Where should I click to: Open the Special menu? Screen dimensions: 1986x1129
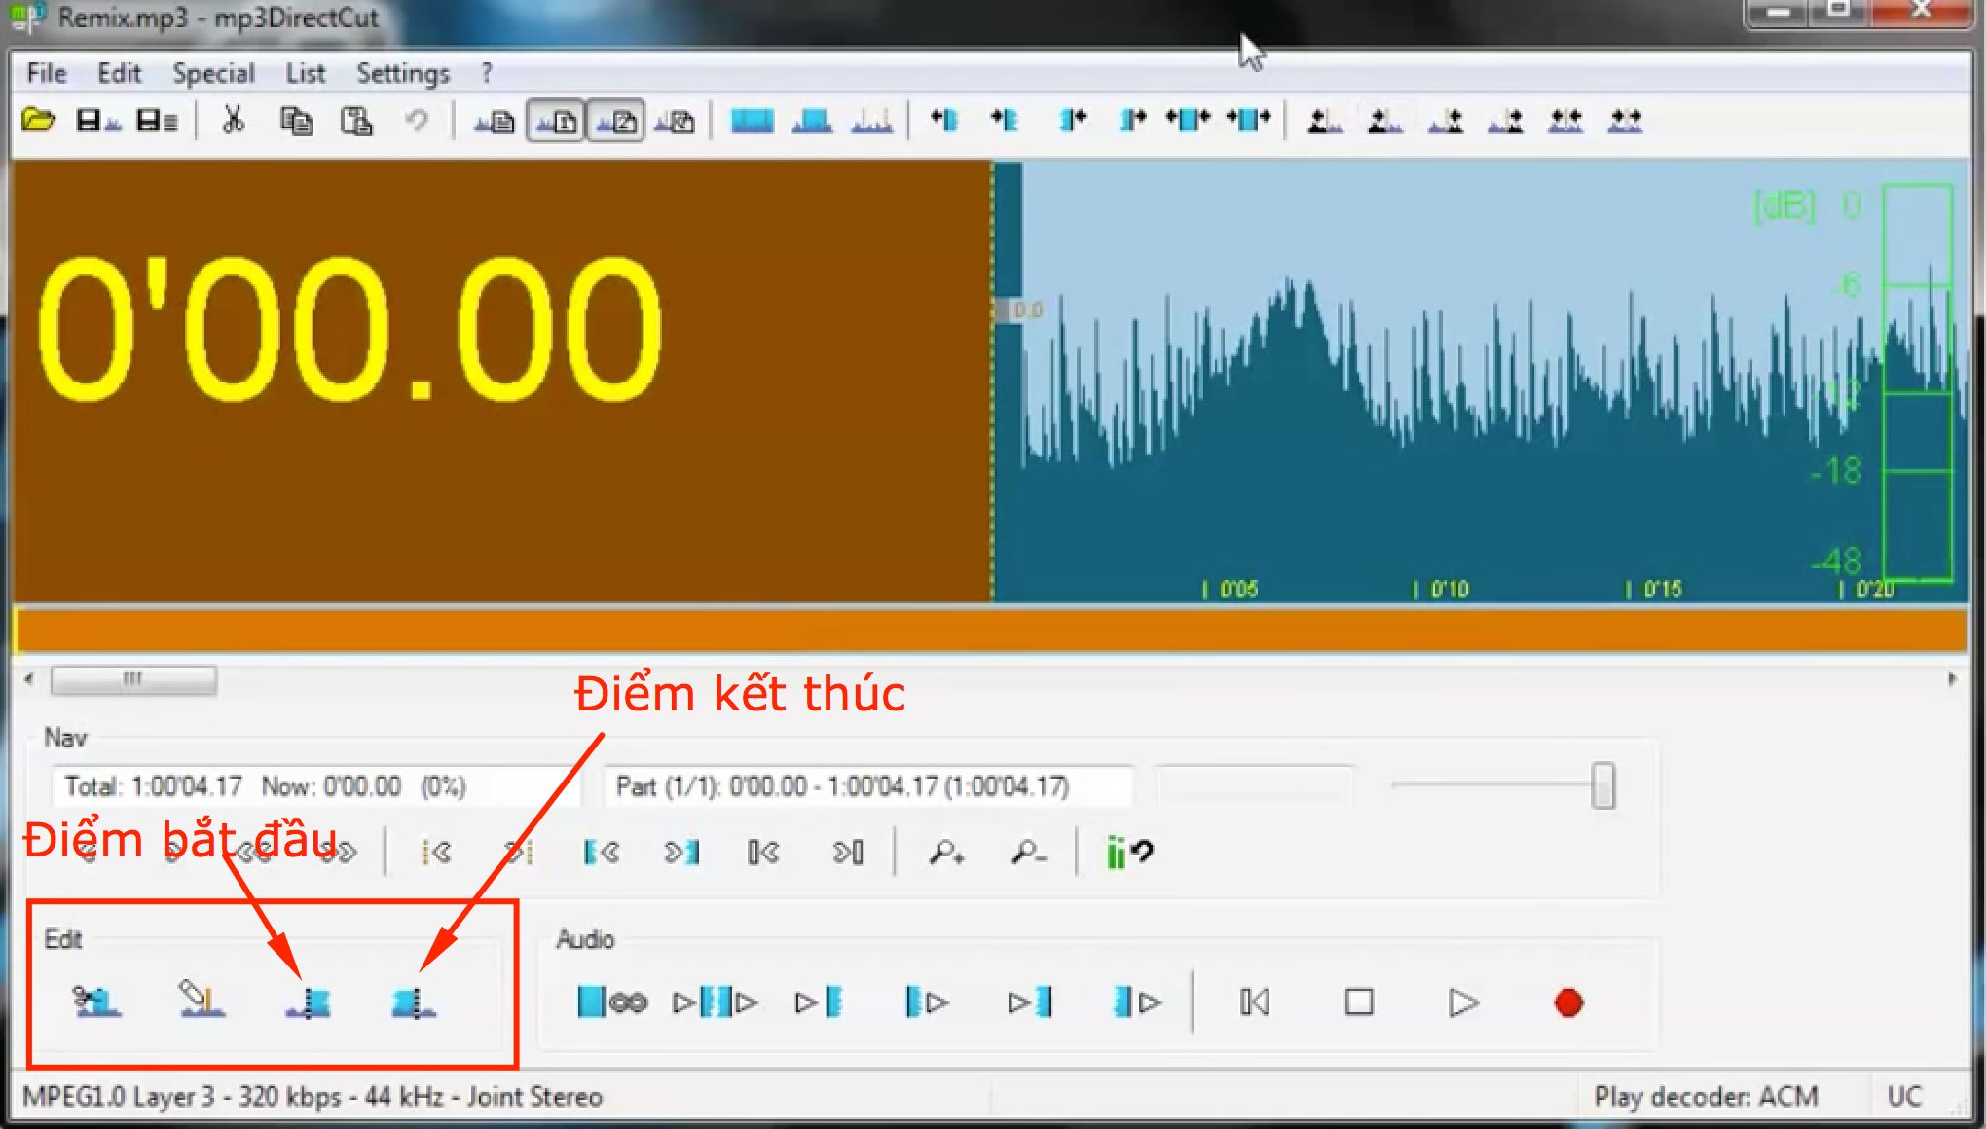click(213, 73)
